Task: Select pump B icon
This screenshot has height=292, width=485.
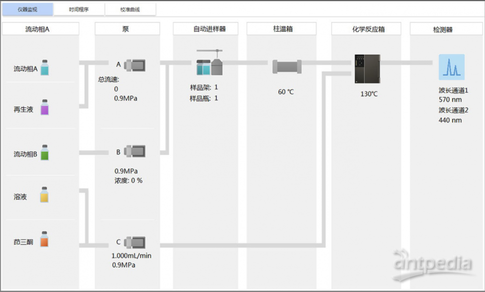Action: point(135,152)
